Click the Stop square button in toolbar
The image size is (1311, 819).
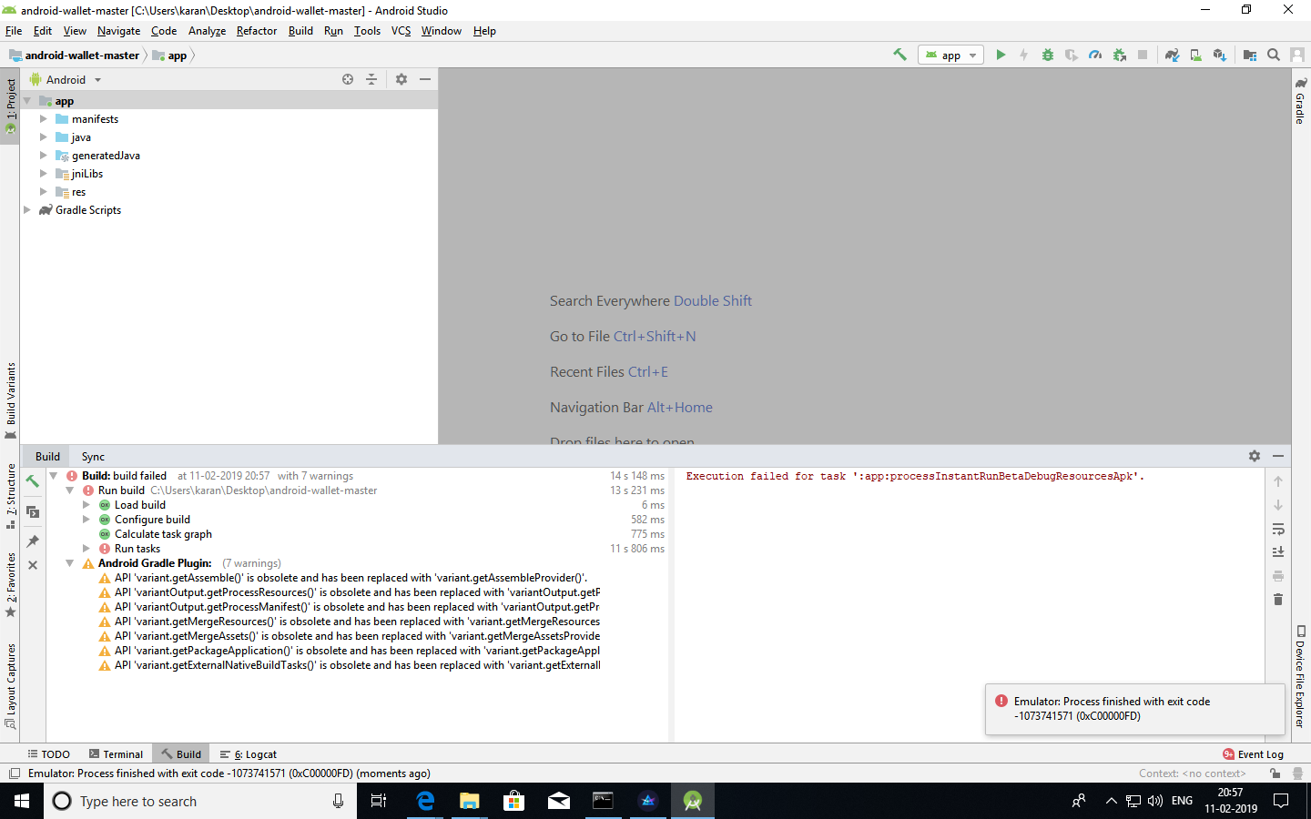pos(1143,55)
